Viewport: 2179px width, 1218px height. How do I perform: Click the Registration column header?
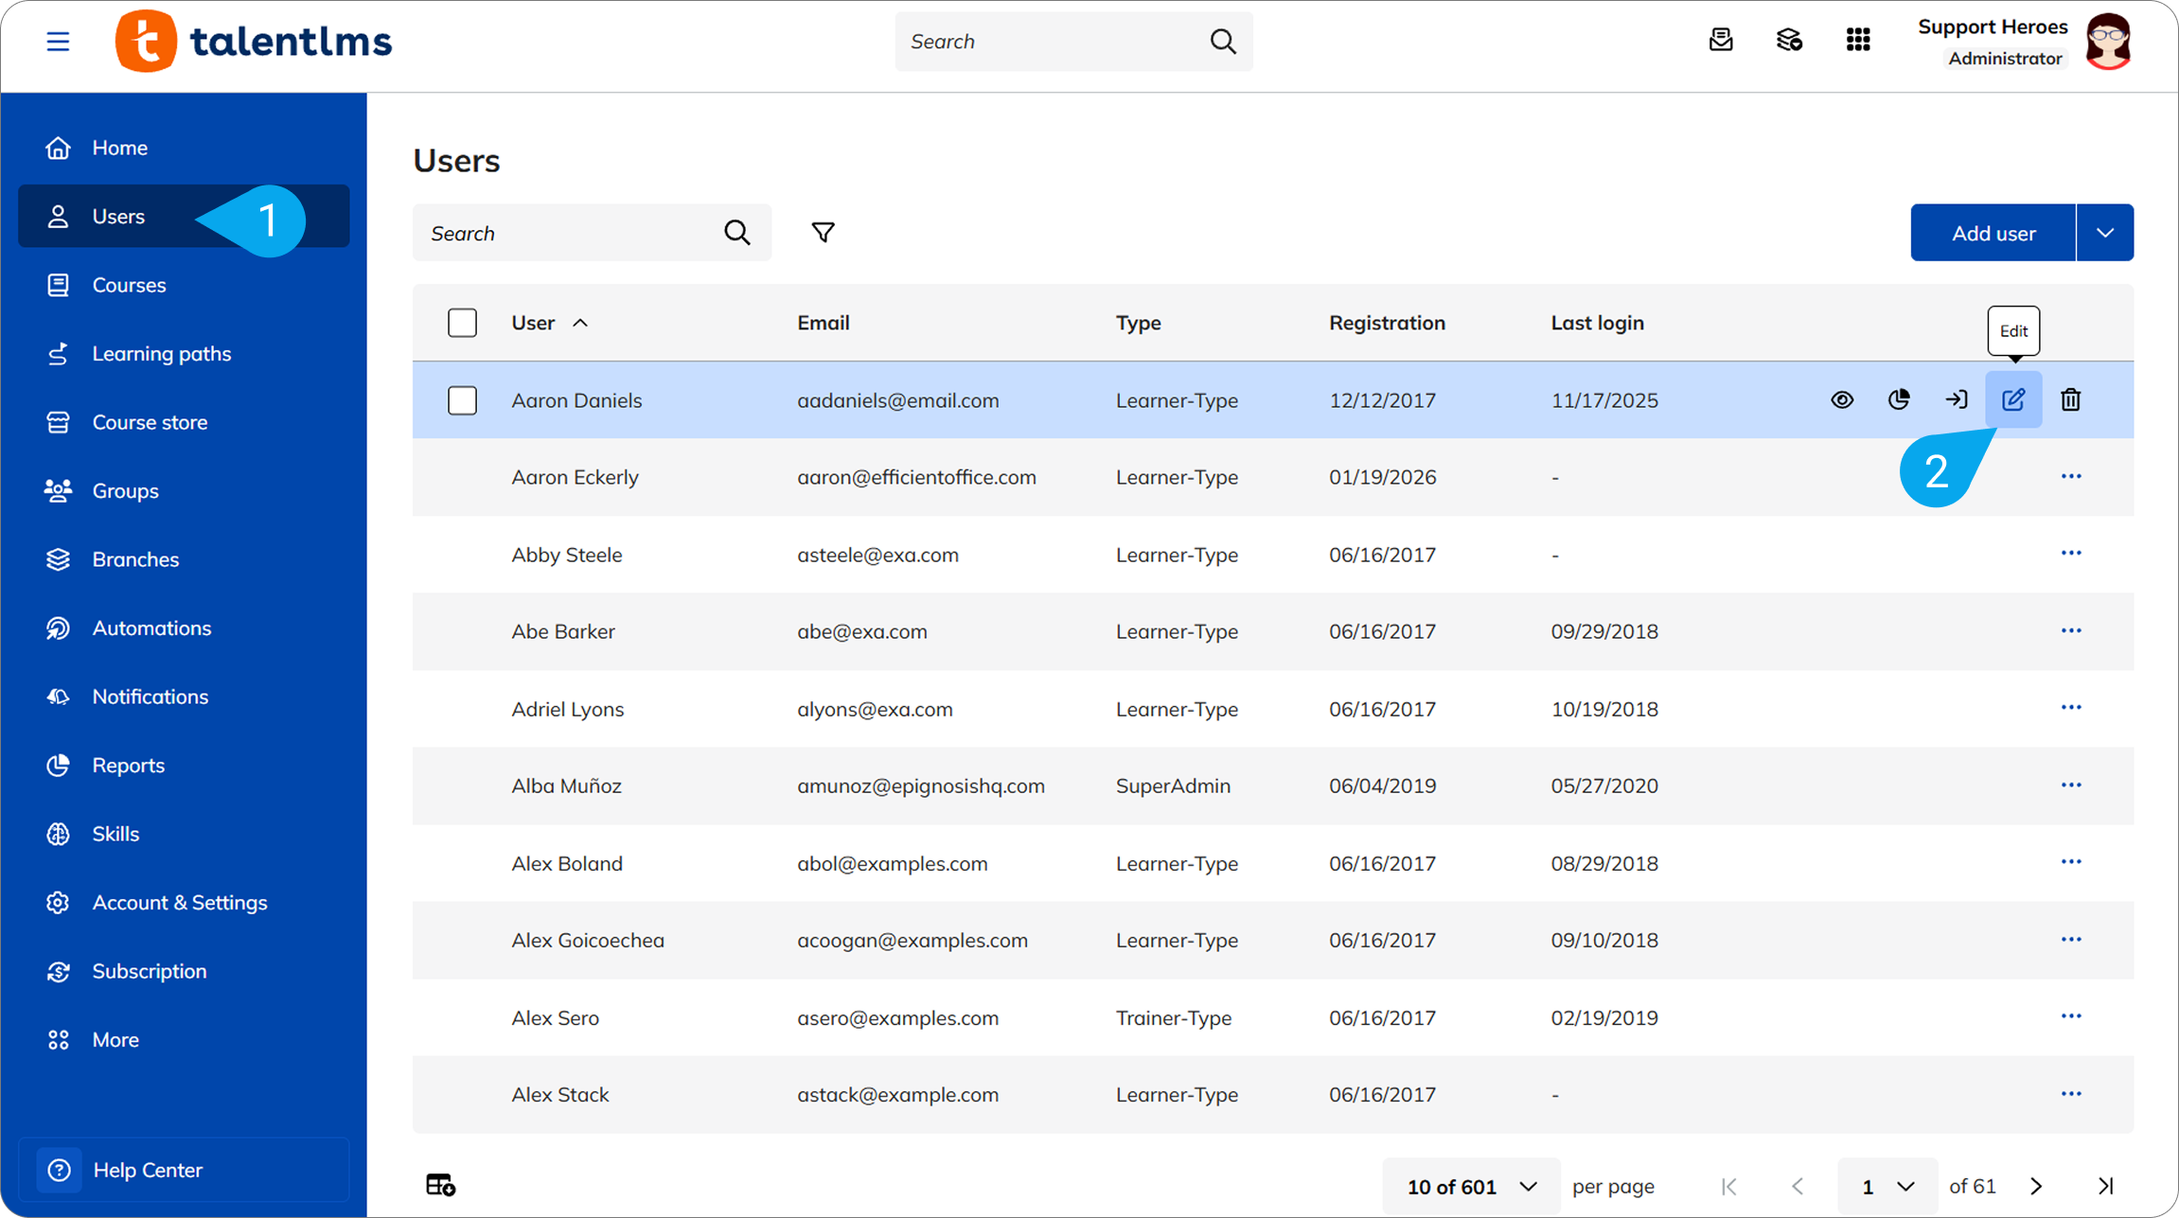(x=1387, y=323)
